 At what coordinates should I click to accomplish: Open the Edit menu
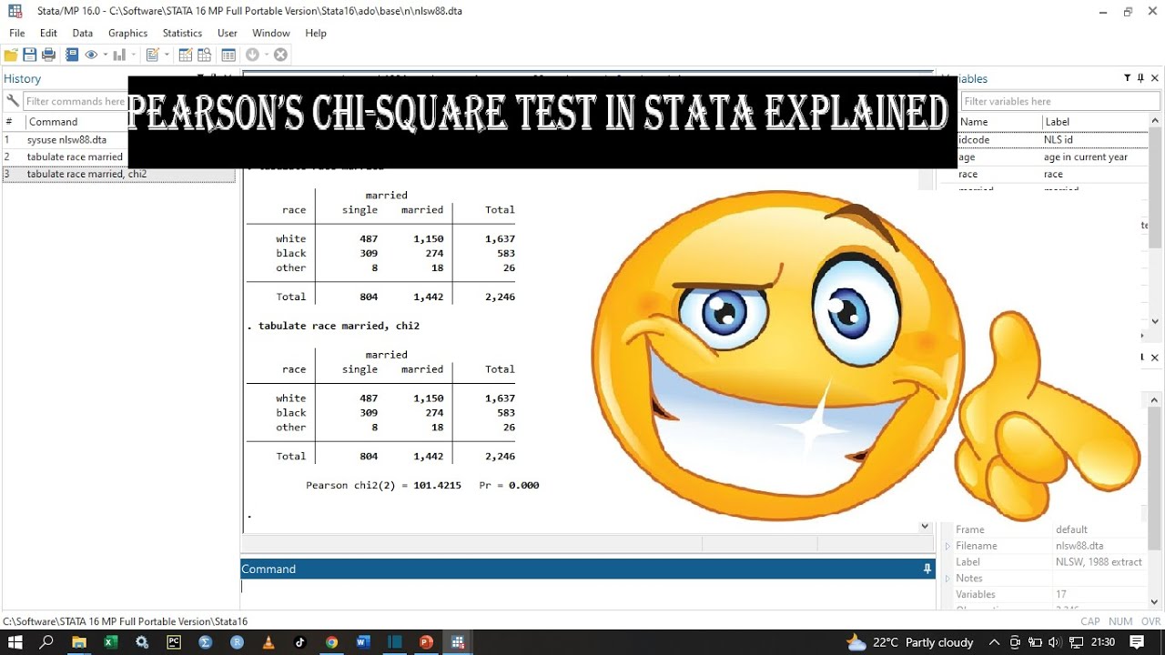coord(48,33)
